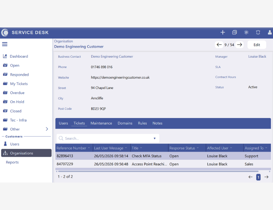Image resolution: width=273 pixels, height=210 pixels.
Task: Click the website URL value
Action: tap(120, 77)
